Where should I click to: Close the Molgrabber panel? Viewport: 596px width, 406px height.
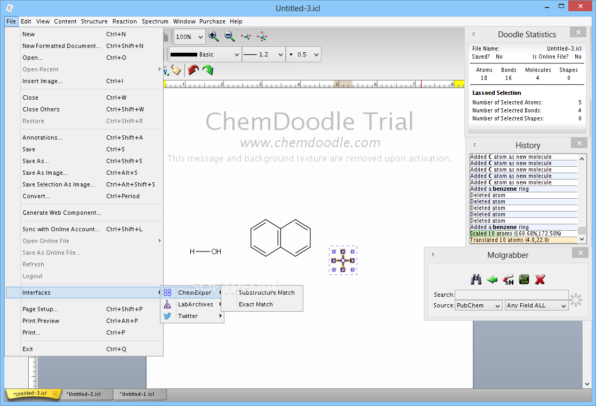[x=581, y=253]
